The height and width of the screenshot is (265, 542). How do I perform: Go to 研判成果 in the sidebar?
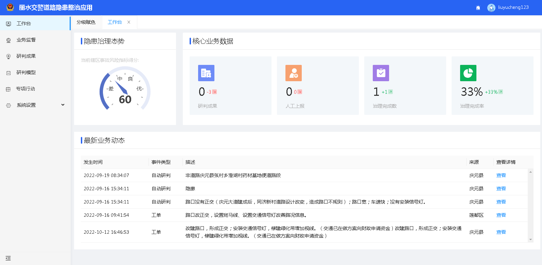click(35, 56)
